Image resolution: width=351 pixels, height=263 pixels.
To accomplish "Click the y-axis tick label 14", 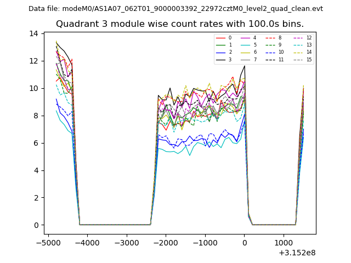I will click(x=33, y=33).
